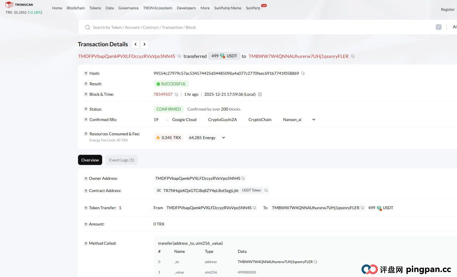The height and width of the screenshot is (277, 457).
Task: Click the Register link
Action: 447,10
